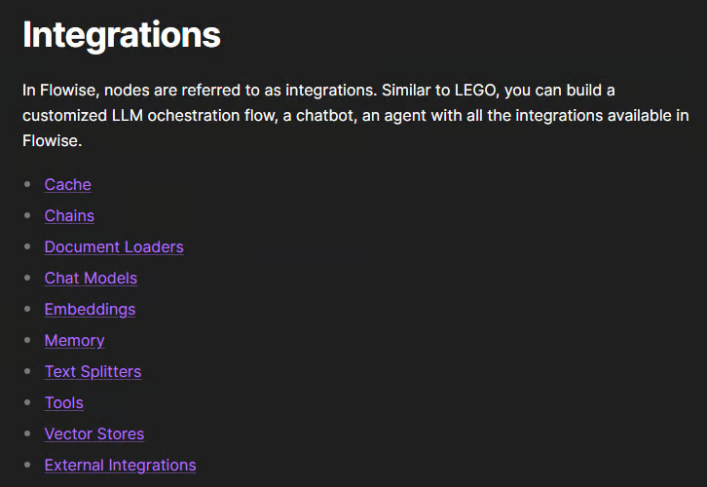This screenshot has width=707, height=487.
Task: Click the bullet beside External Integrations
Action: click(x=27, y=466)
